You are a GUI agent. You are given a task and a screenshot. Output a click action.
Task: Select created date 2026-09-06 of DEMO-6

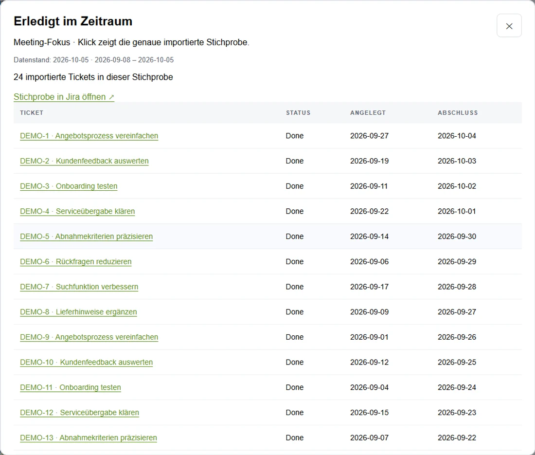click(x=369, y=262)
